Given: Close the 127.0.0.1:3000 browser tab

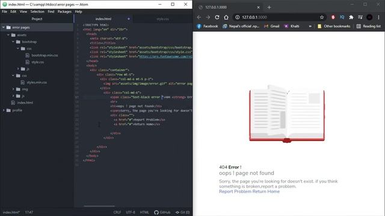Looking at the screenshot, I should [258, 7].
